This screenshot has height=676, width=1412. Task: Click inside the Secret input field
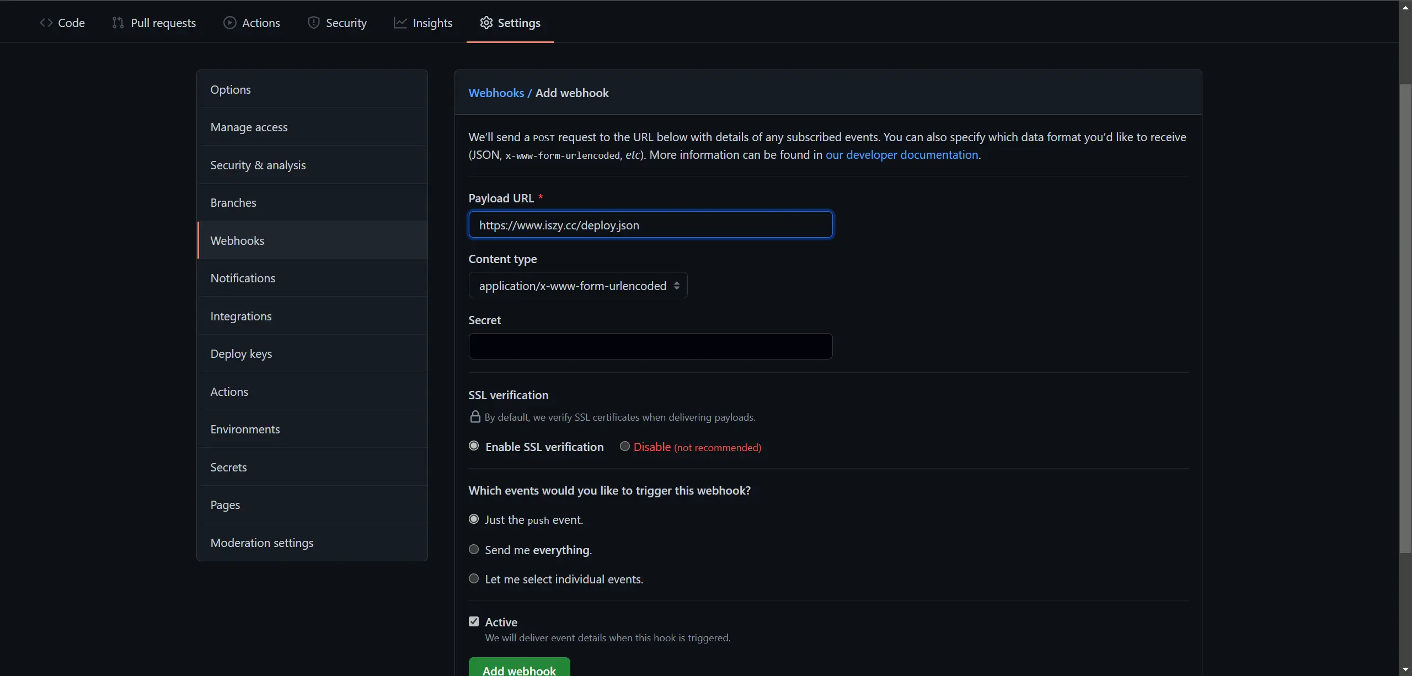650,346
